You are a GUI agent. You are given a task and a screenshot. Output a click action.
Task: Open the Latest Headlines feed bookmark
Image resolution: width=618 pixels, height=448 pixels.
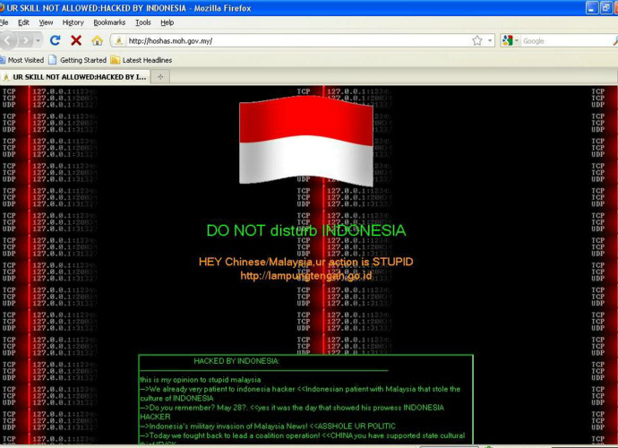(142, 60)
